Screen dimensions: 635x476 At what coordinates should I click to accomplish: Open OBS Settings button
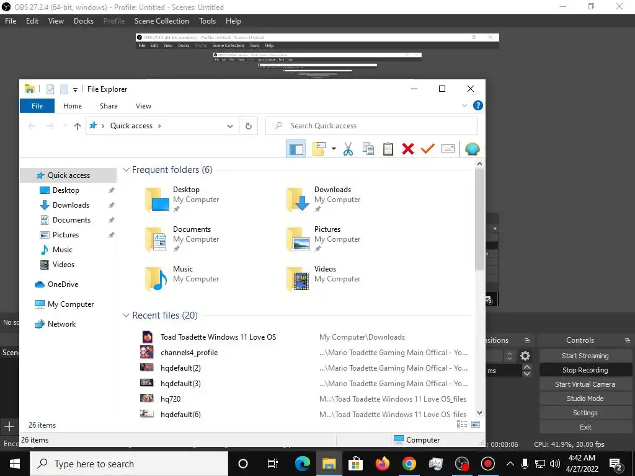point(585,412)
